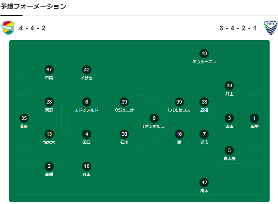Click the 杉山 player name label

pyautogui.click(x=86, y=174)
